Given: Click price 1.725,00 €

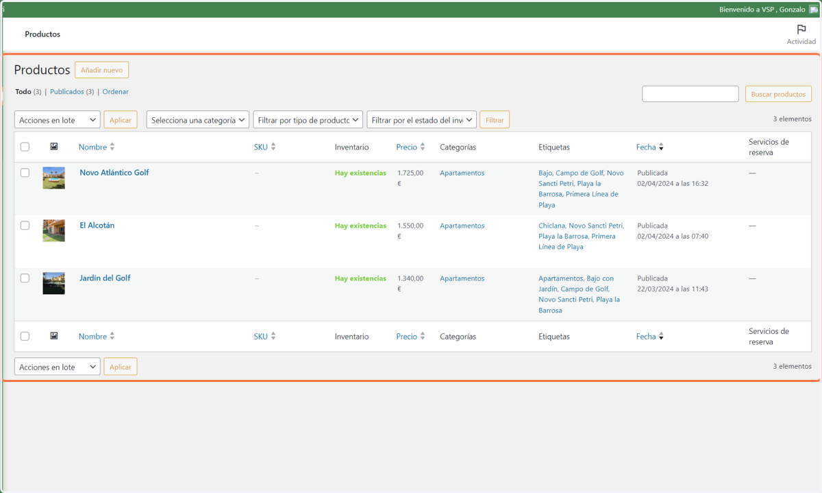Looking at the screenshot, I should pos(410,178).
